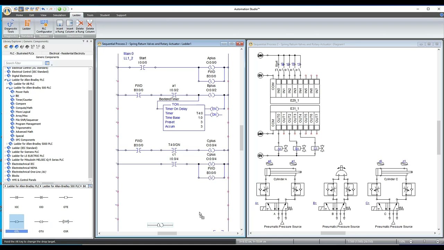This screenshot has width=444, height=250.
Task: Adjust the zoom slider handle in status bar
Action: (x=424, y=242)
